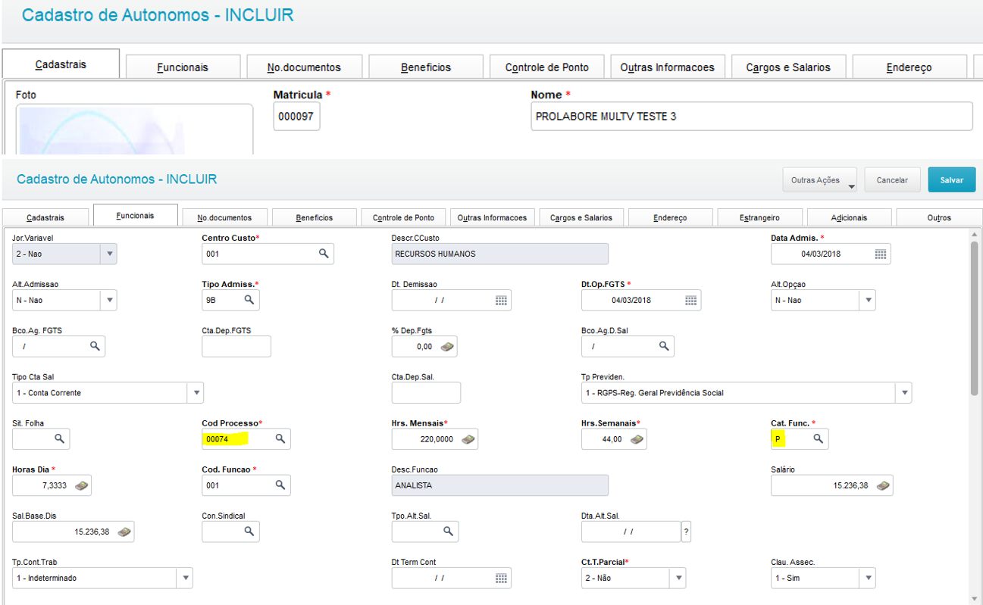Viewport: 983px width, 605px height.
Task: Click the Cancelar button
Action: [892, 180]
